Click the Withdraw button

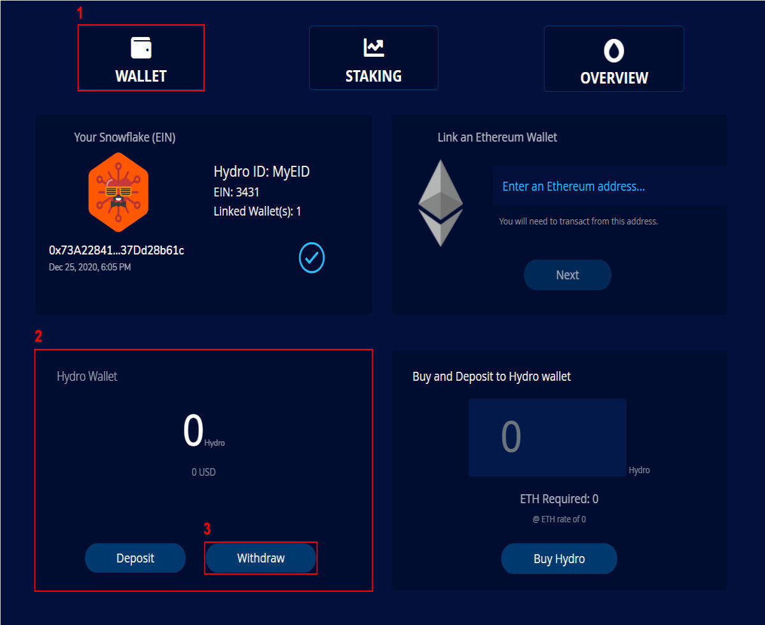click(261, 558)
